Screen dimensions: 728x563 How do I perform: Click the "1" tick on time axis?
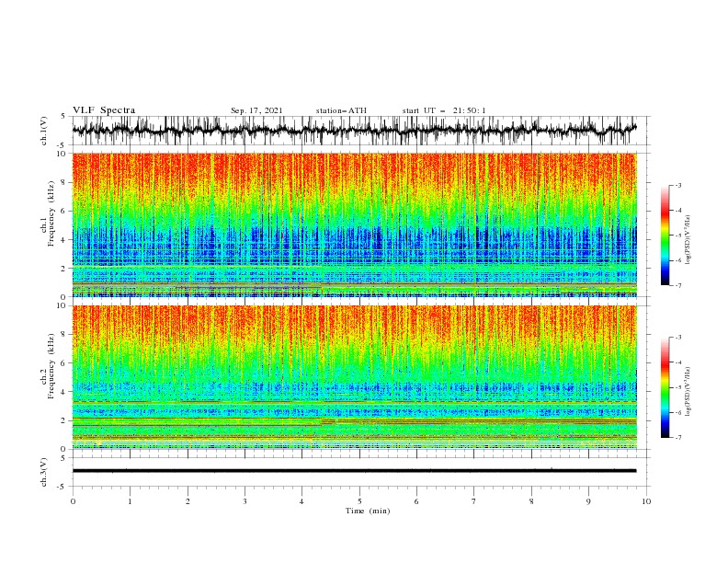pyautogui.click(x=130, y=501)
